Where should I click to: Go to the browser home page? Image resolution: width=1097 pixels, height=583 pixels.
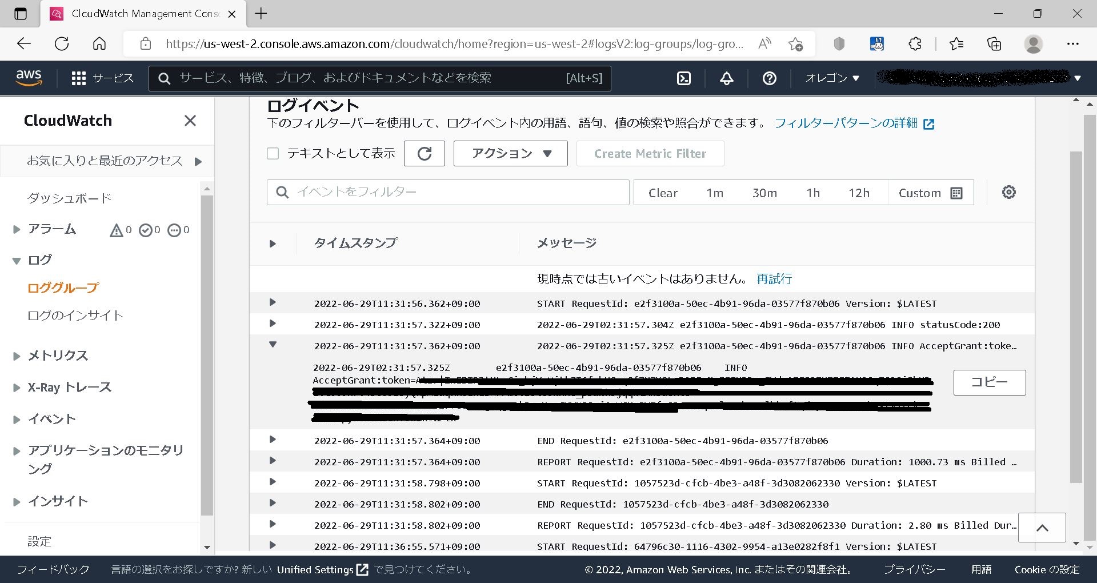tap(99, 43)
